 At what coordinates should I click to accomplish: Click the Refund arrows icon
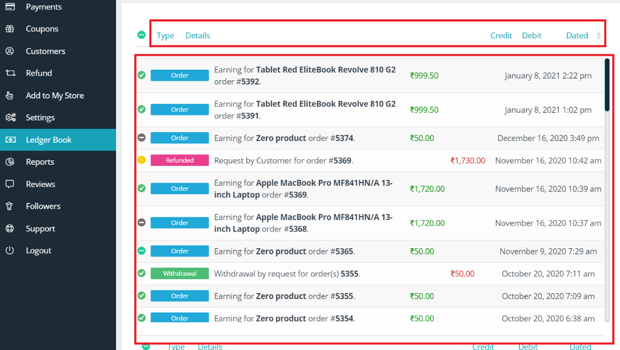[10, 73]
